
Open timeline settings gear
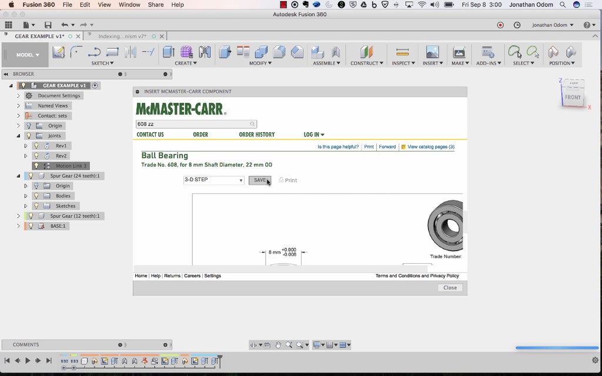595,360
